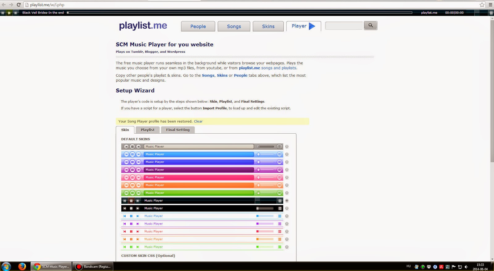Reload the page with the refresh icon
Viewport: 494px width, 271px height.
click(19, 5)
